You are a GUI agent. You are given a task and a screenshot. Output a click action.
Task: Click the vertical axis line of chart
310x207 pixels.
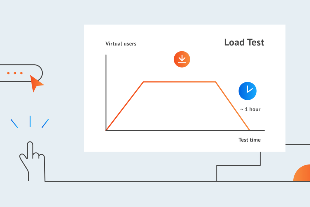click(x=106, y=92)
